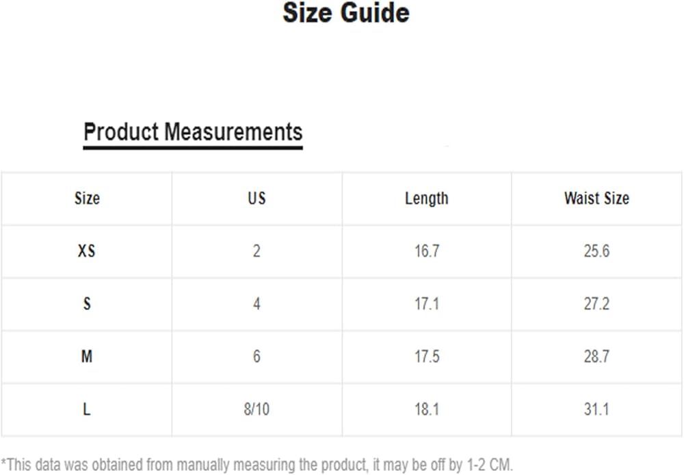Click the S size row label
This screenshot has height=475, width=684.
[87, 304]
